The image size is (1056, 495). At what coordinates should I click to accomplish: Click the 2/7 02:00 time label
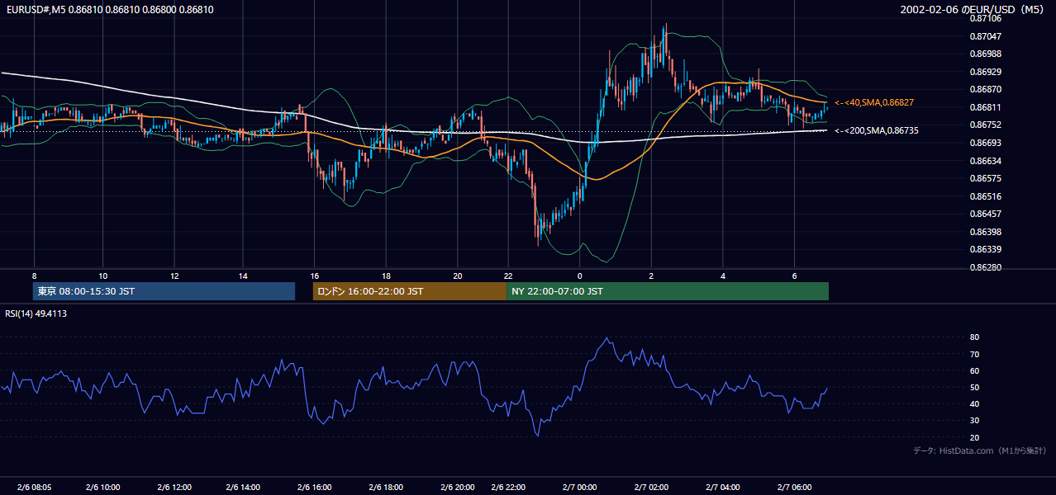click(651, 488)
